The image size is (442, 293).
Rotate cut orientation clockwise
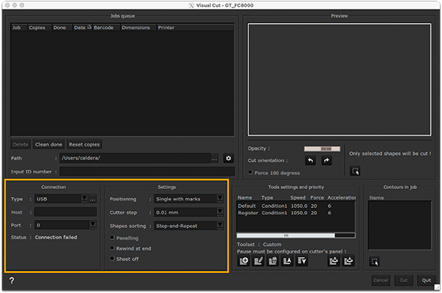(x=326, y=160)
